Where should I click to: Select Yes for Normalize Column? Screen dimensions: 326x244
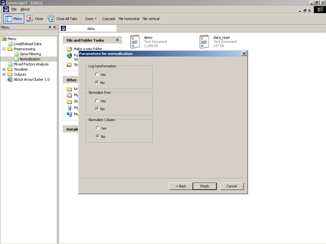click(97, 128)
